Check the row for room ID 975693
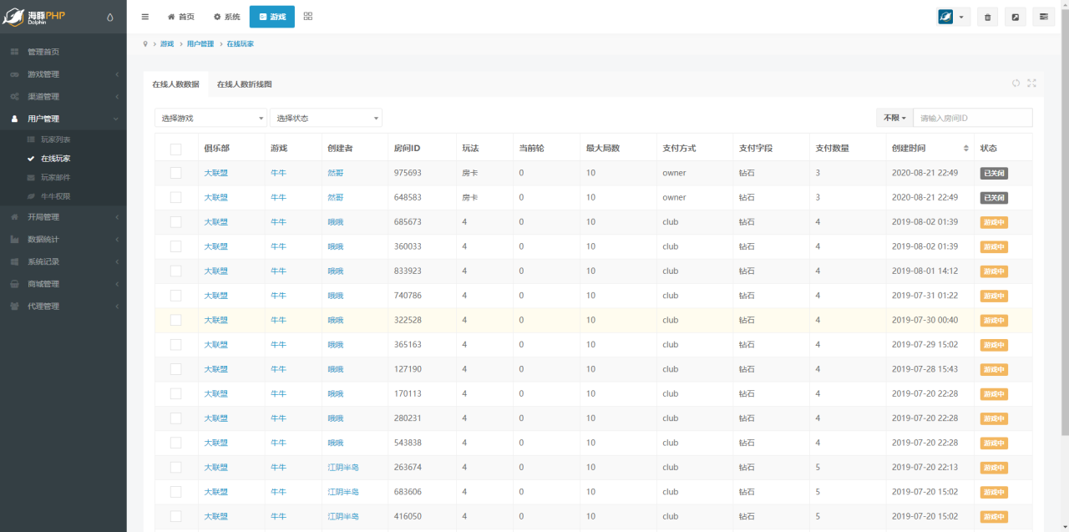The width and height of the screenshot is (1069, 532). tap(175, 173)
